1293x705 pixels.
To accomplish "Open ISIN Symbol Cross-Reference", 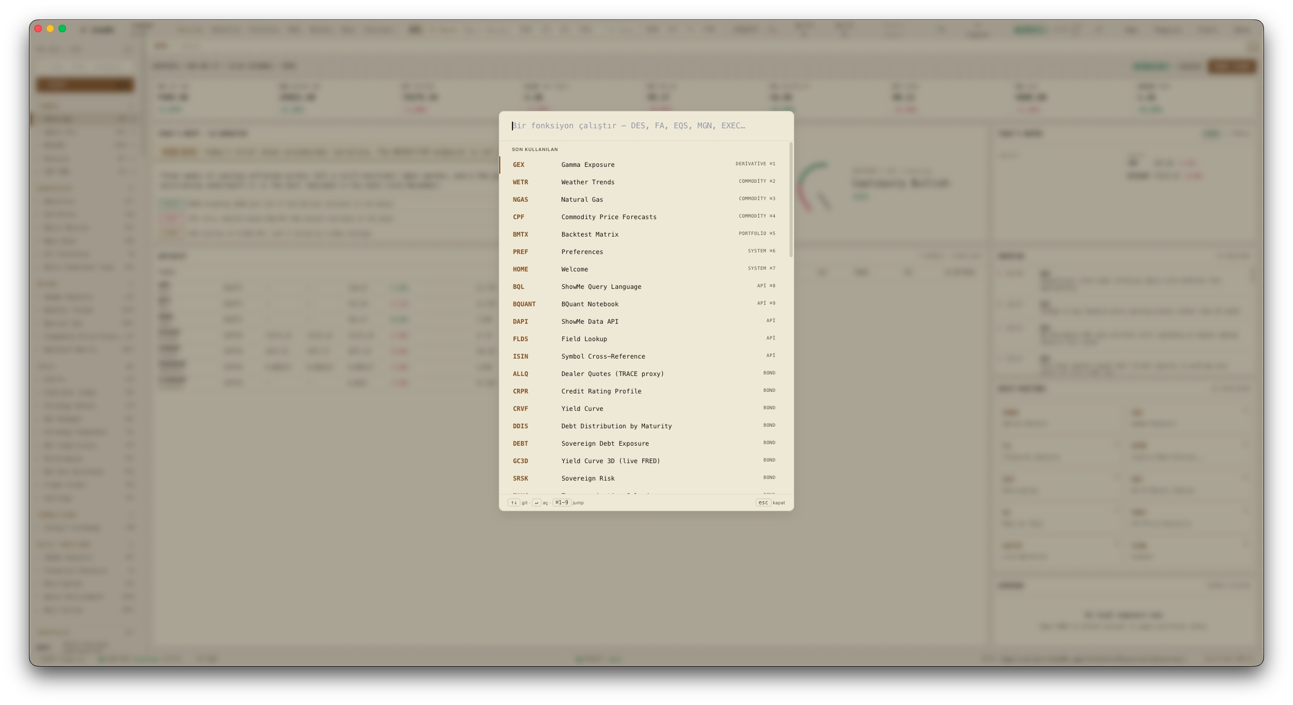I will tap(644, 356).
